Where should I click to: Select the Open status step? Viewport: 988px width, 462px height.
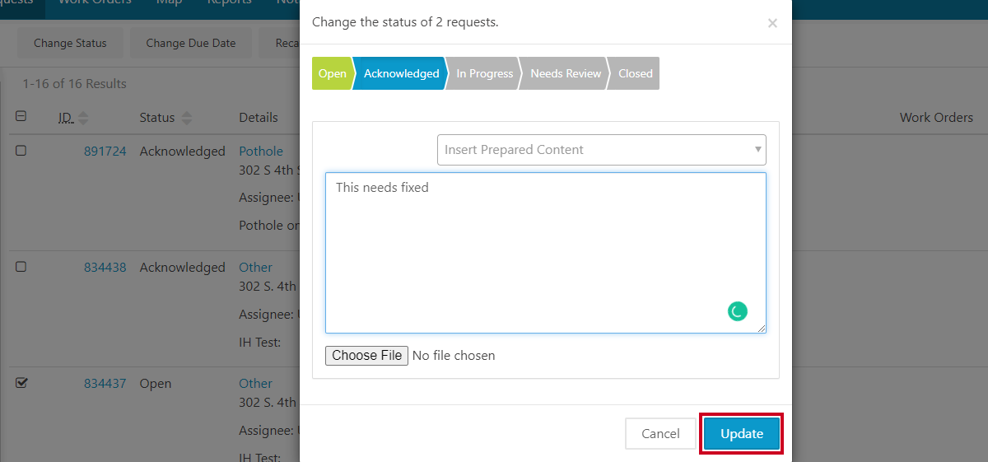click(332, 73)
